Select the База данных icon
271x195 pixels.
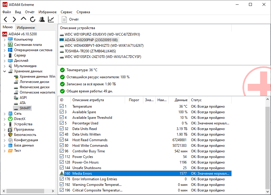point(10,145)
